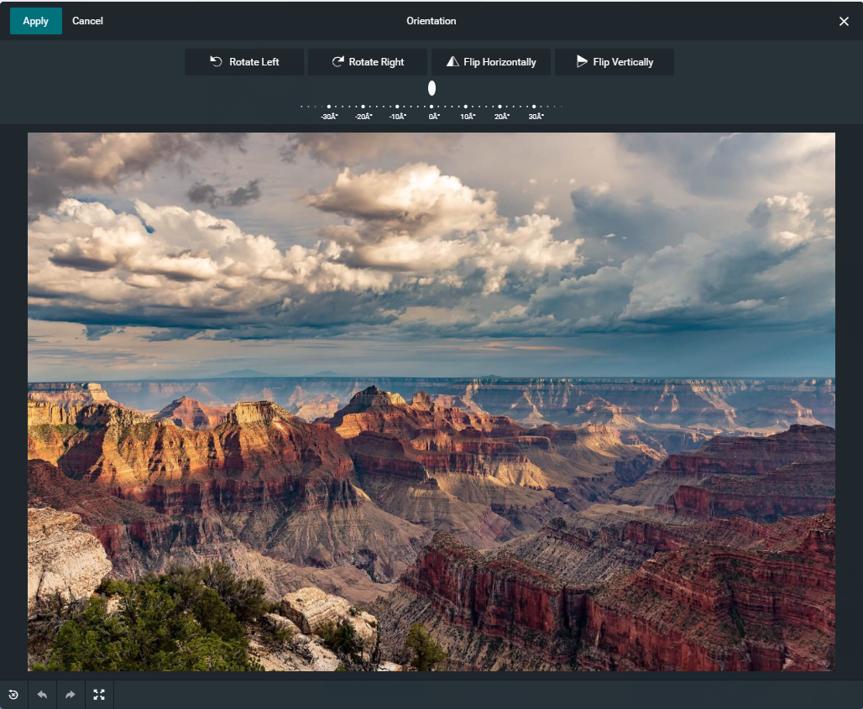Viewport: 863px width, 709px height.
Task: Click the Orientation title label
Action: click(431, 20)
